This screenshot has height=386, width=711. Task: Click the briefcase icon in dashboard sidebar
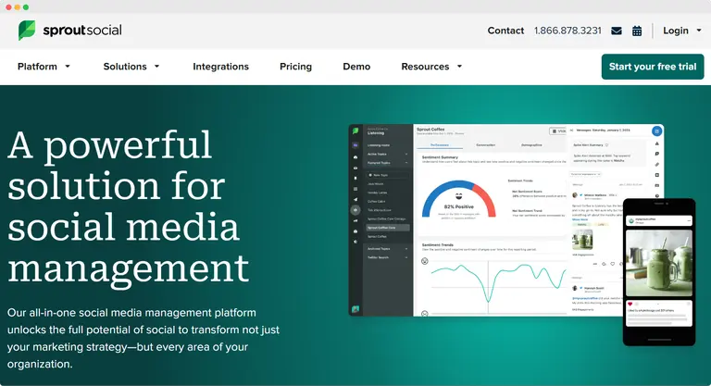(x=355, y=231)
